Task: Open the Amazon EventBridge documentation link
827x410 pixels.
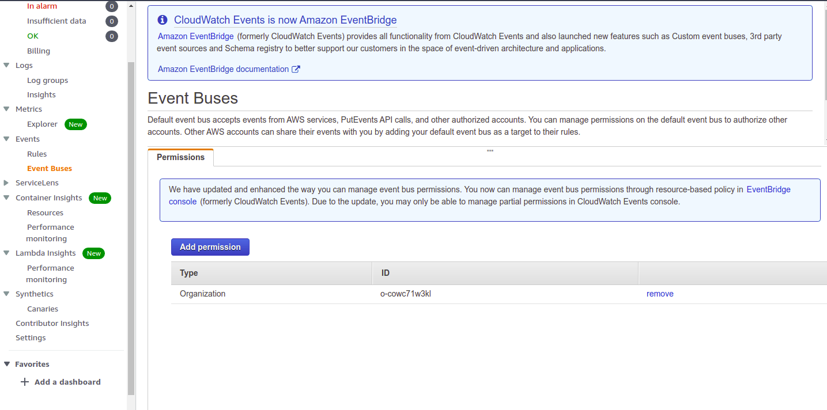Action: coord(223,69)
